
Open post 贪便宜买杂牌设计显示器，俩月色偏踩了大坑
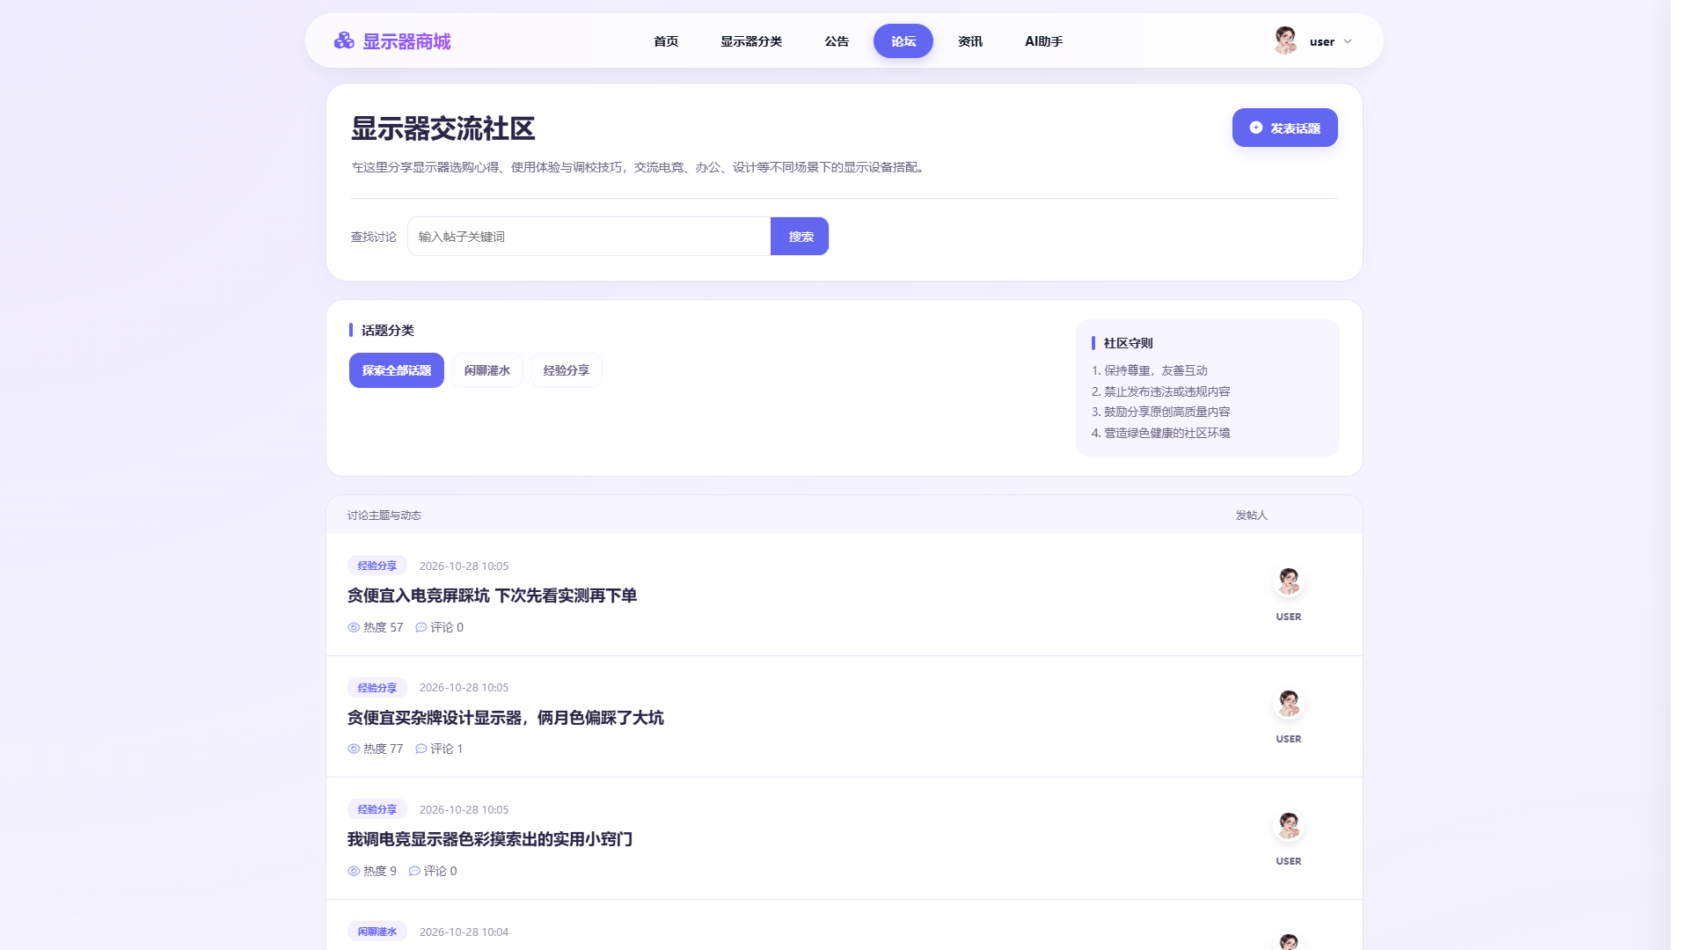pos(506,718)
